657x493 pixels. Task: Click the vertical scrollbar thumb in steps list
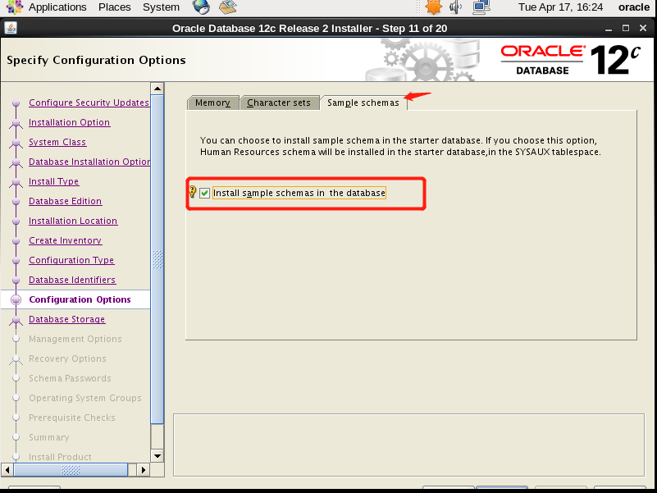[157, 259]
